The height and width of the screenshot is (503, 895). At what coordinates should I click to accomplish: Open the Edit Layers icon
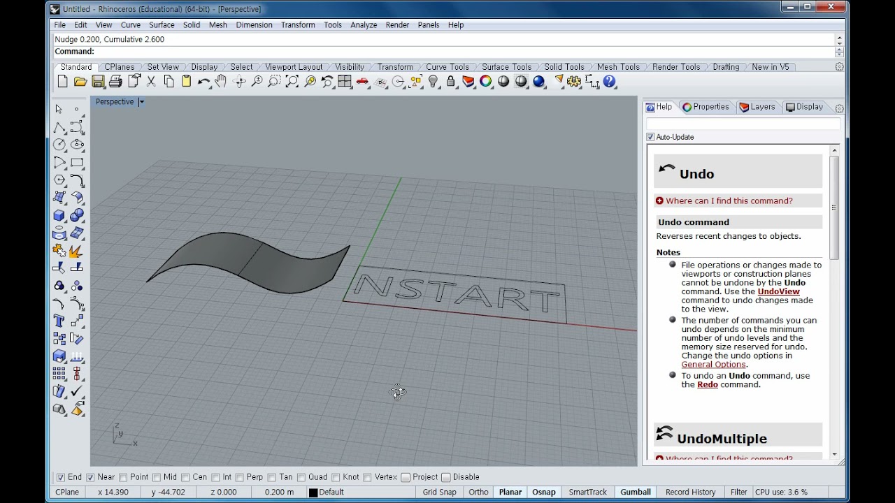click(468, 82)
